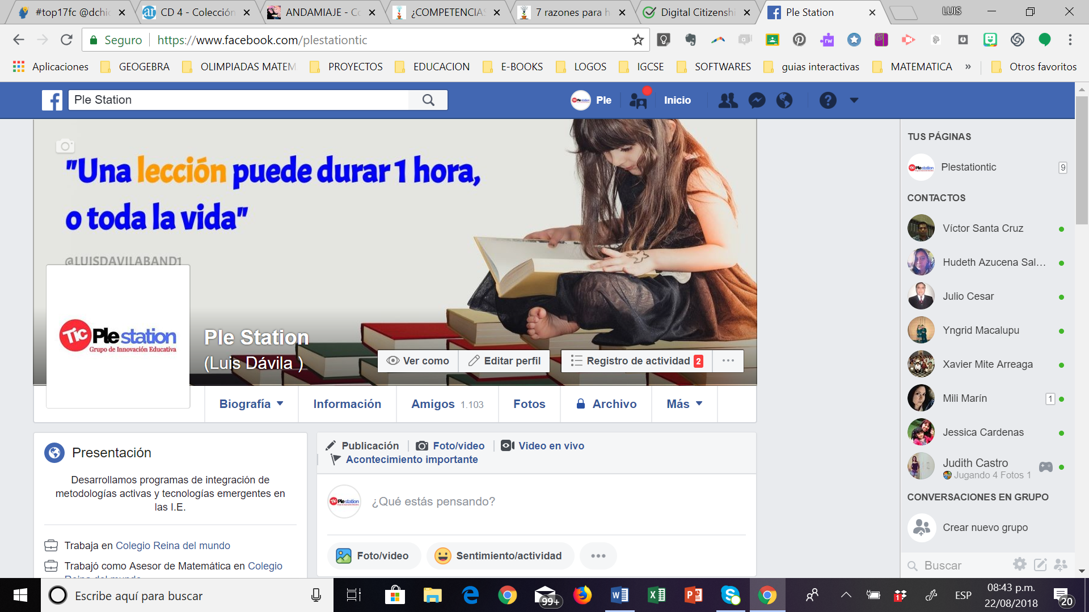The width and height of the screenshot is (1089, 612).
Task: Open Archivo tab
Action: [x=606, y=404]
